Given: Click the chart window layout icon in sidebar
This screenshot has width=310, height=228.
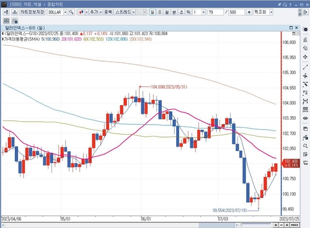Looking at the screenshot, I should tap(305, 129).
